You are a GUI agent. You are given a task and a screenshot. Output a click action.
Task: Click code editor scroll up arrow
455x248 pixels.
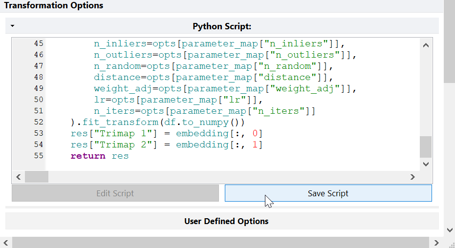(x=425, y=45)
